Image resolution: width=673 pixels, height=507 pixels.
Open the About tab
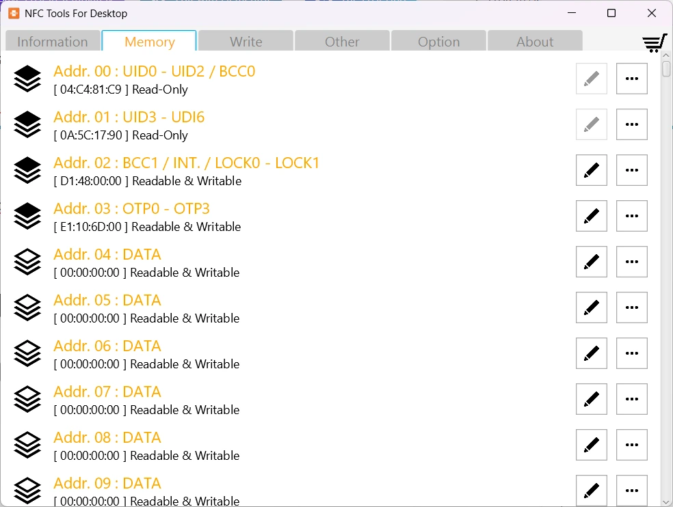(x=535, y=42)
